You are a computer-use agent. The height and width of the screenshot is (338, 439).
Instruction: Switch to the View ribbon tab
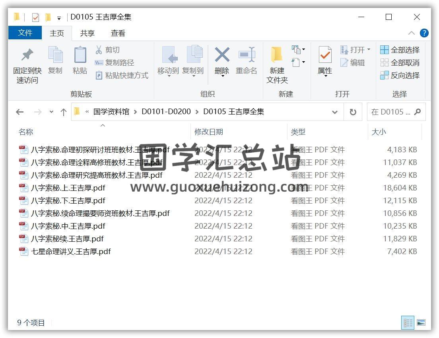[118, 33]
